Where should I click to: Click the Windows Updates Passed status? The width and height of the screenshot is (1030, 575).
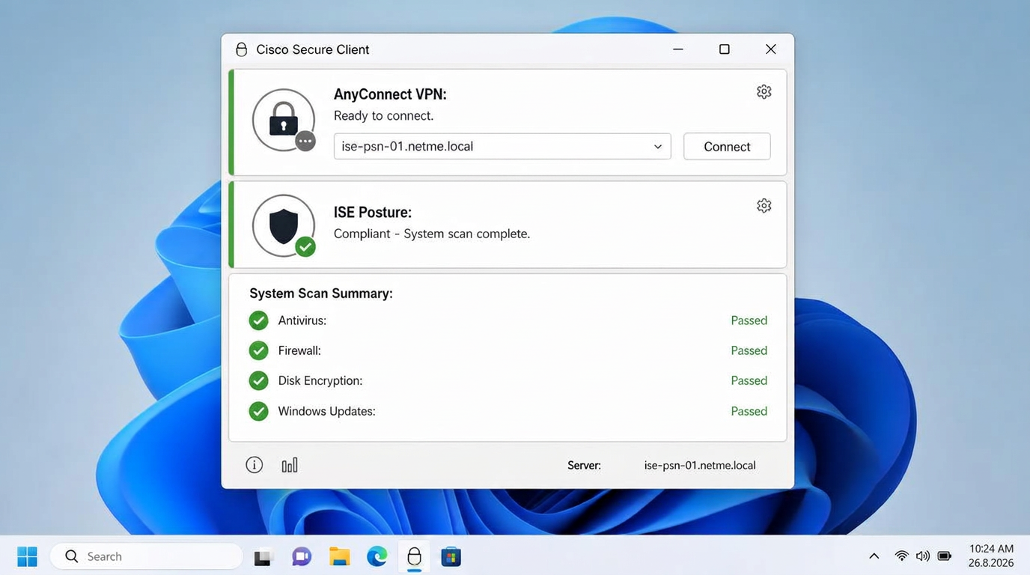pos(749,411)
